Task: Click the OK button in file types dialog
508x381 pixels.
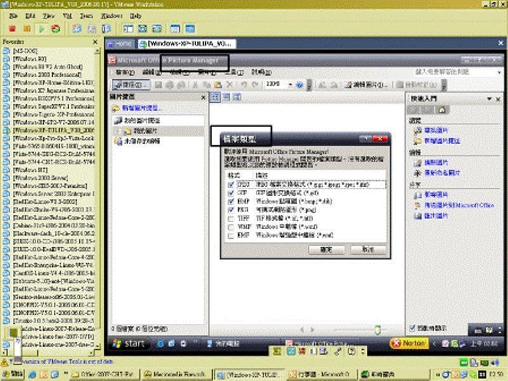Action: tap(326, 250)
